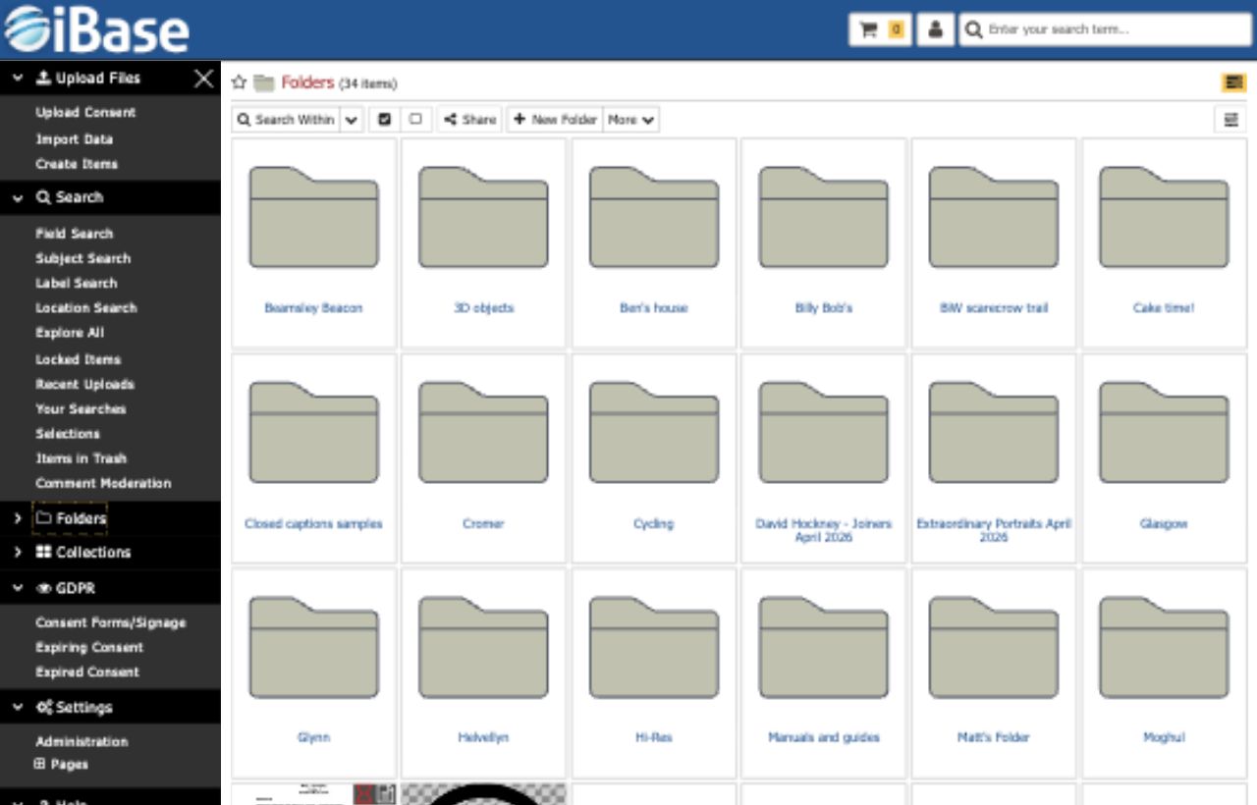1257x805 pixels.
Task: Open Pages in Settings
Action: coord(61,764)
